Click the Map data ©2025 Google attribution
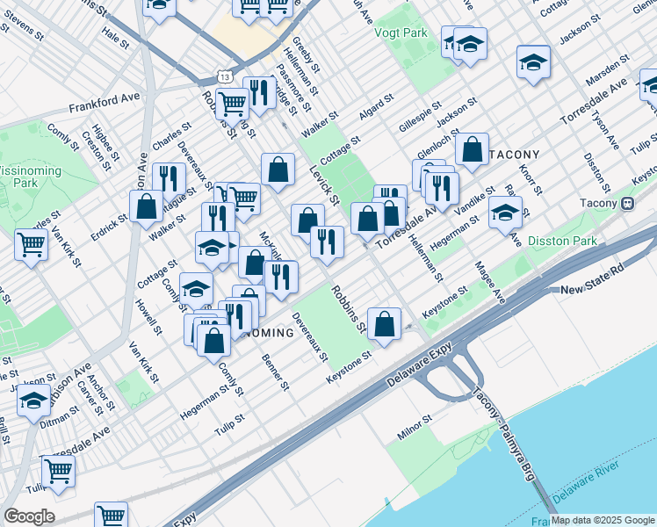The width and height of the screenshot is (657, 527). coord(603,521)
